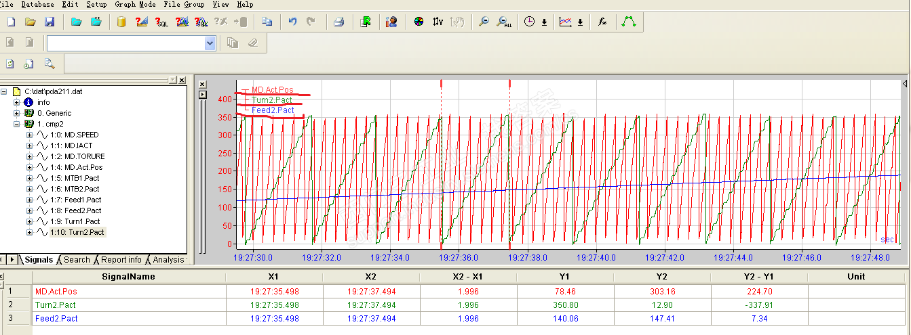Expand the 0. Generic module node
Image resolution: width=911 pixels, height=335 pixels.
pyautogui.click(x=17, y=113)
